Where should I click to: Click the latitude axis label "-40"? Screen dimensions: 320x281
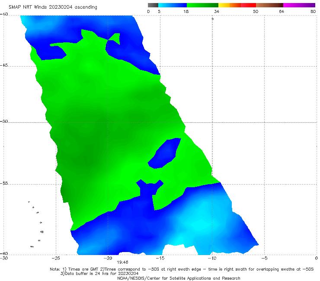coord(4,14)
